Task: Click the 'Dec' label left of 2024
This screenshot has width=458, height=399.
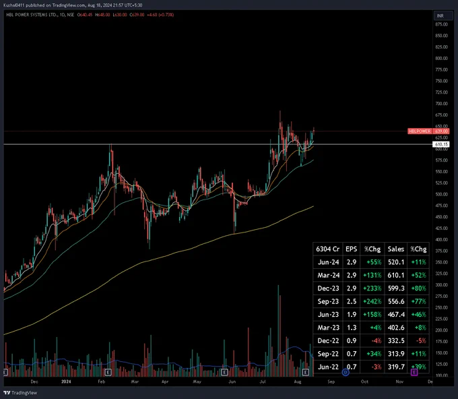Action: (34, 381)
